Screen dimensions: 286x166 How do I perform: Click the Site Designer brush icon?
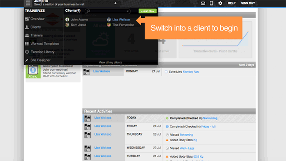point(27,60)
